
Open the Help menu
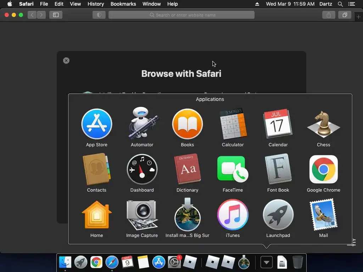[x=173, y=4]
